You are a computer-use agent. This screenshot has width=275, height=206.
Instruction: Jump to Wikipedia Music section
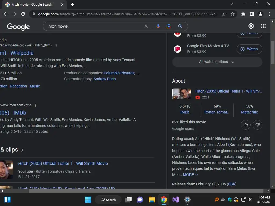point(35,86)
